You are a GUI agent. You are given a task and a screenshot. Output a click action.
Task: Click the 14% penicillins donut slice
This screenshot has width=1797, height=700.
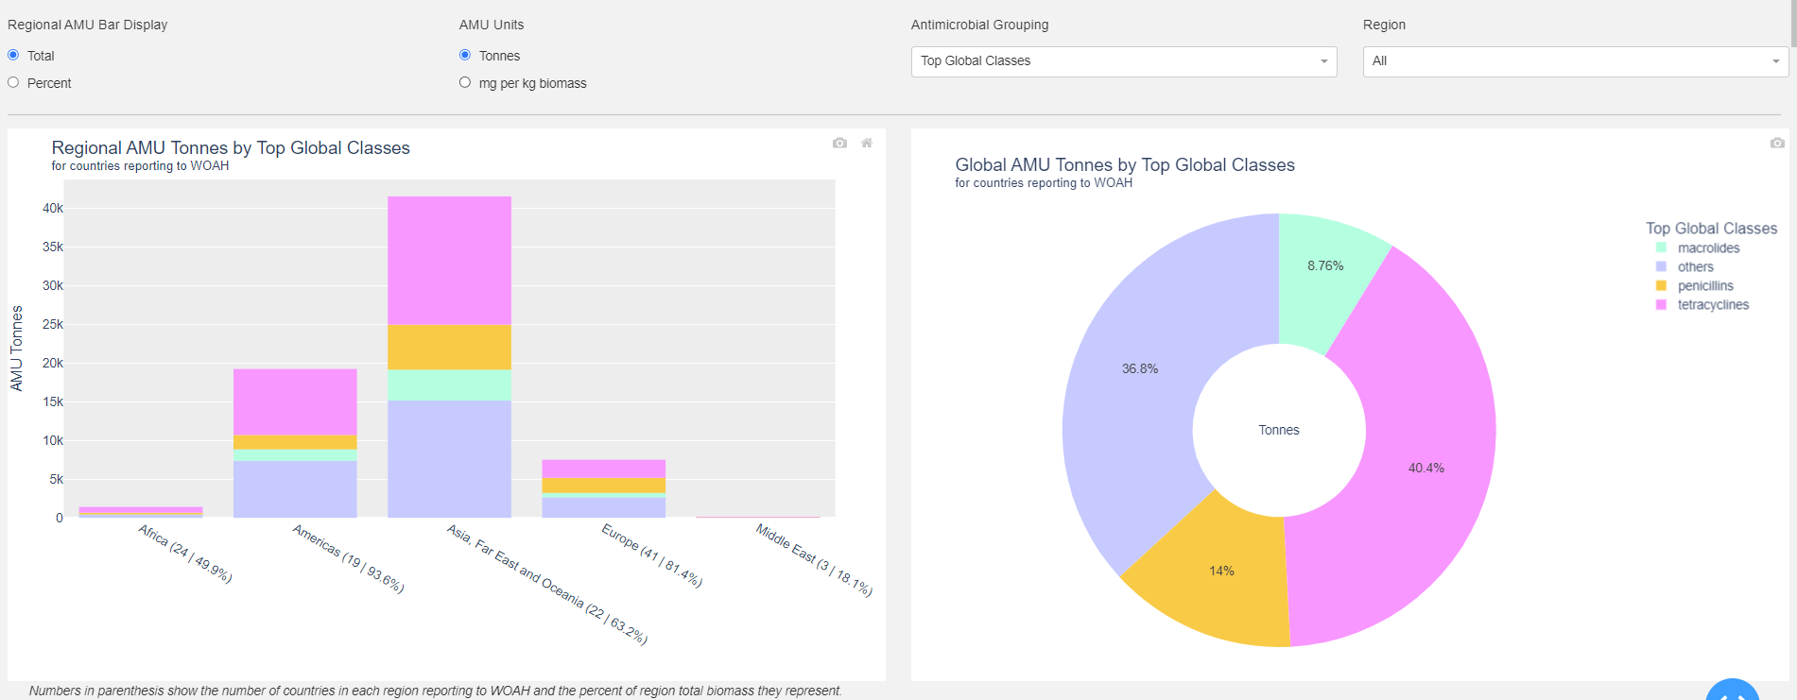(x=1221, y=571)
